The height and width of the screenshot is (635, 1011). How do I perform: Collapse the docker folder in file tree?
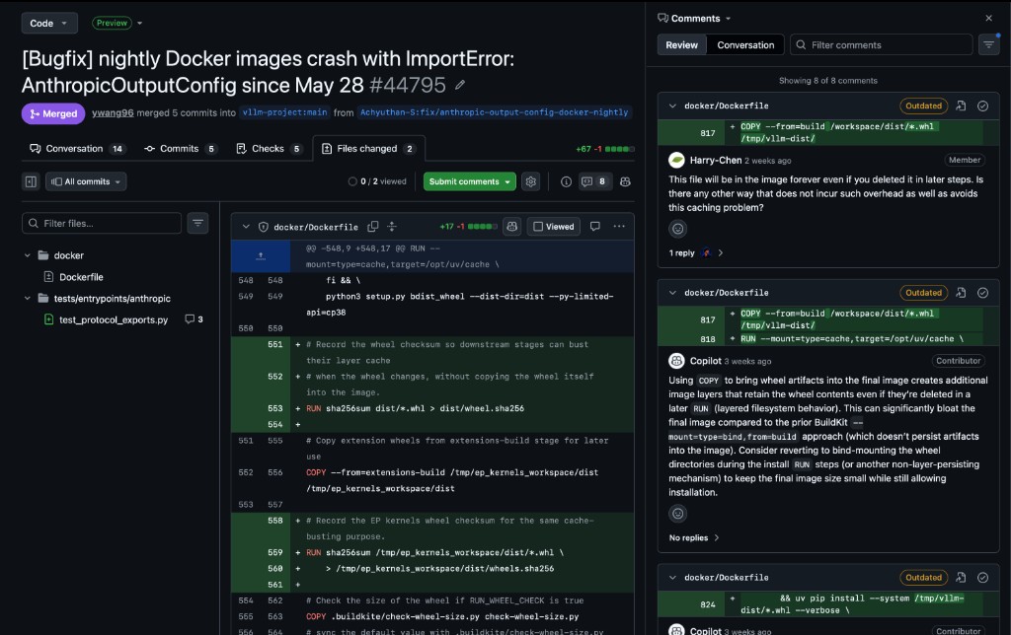point(27,255)
